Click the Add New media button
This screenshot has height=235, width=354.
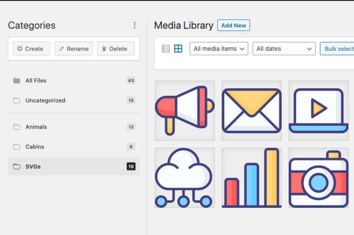click(233, 25)
